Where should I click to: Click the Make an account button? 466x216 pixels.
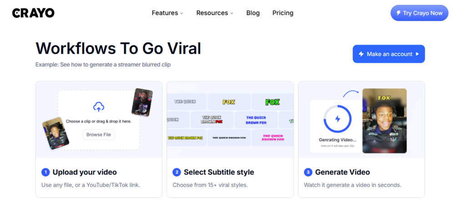point(389,54)
